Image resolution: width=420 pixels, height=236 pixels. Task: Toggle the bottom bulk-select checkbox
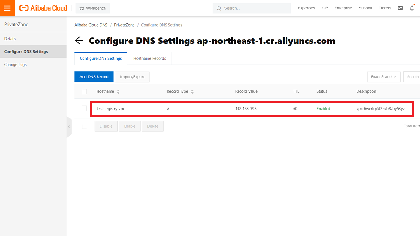point(84,126)
